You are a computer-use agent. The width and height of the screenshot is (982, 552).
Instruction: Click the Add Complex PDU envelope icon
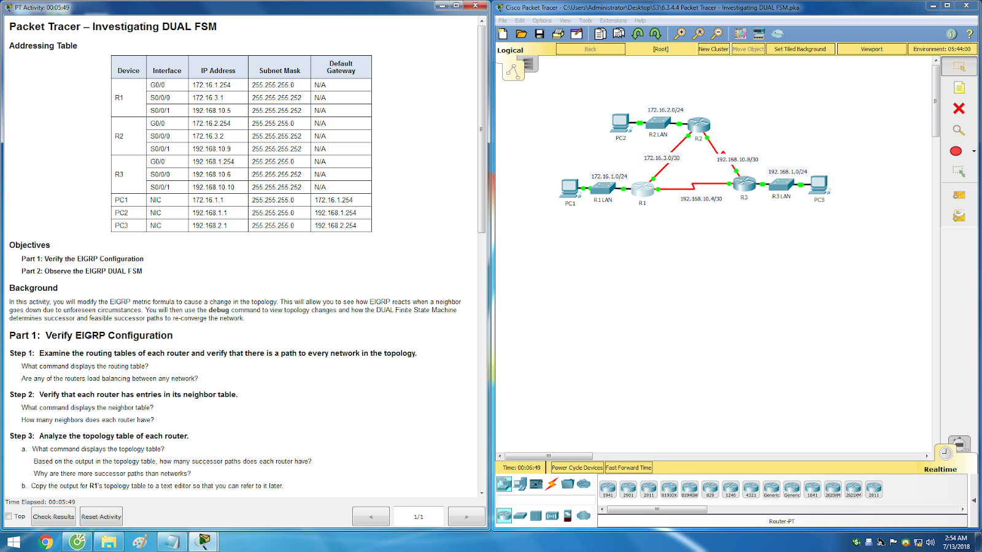[959, 216]
